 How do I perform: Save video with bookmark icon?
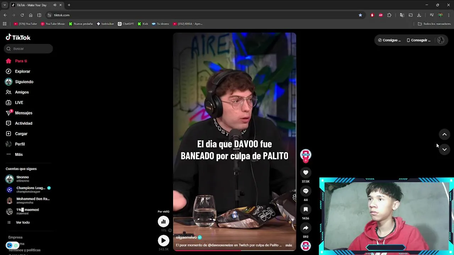point(306,209)
